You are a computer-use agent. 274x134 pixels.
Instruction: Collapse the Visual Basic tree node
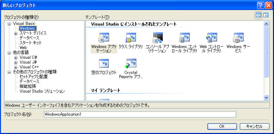click(9, 23)
